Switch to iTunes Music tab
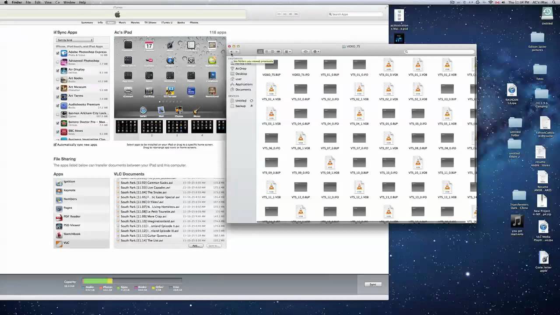This screenshot has width=560, height=315. 122,22
